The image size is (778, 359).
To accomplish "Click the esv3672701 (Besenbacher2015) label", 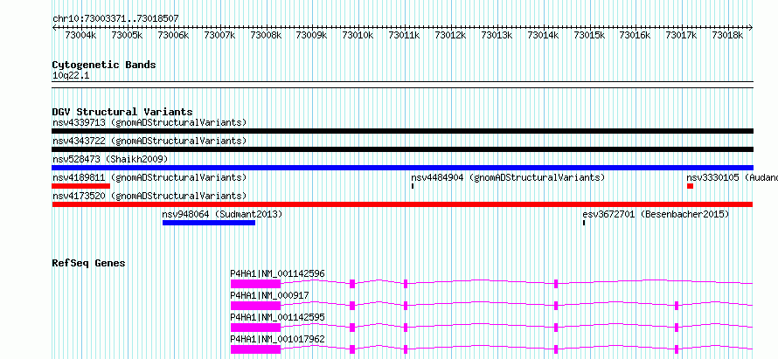I will 656,214.
